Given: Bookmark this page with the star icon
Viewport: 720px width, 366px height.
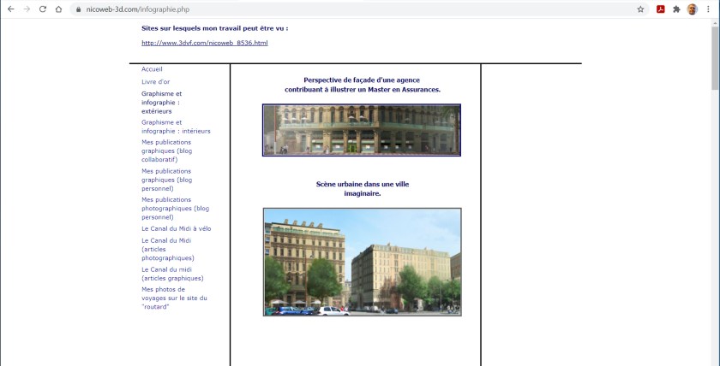Looking at the screenshot, I should tap(640, 9).
